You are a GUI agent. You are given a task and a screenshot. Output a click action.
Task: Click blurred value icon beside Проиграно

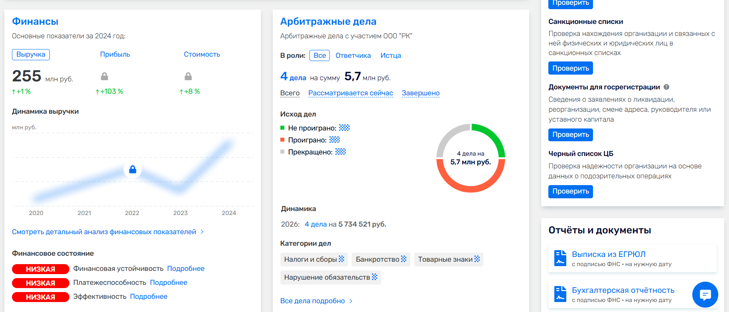coord(335,140)
